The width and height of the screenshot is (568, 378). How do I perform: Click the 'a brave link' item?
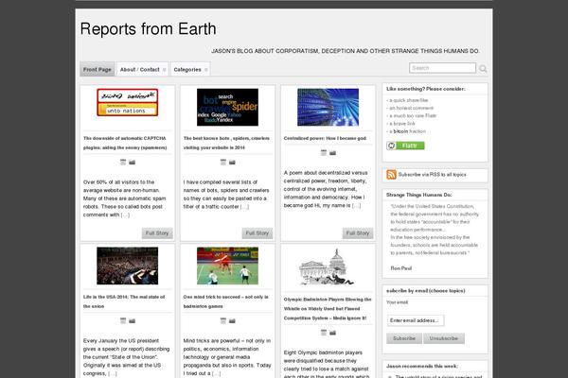pyautogui.click(x=402, y=124)
